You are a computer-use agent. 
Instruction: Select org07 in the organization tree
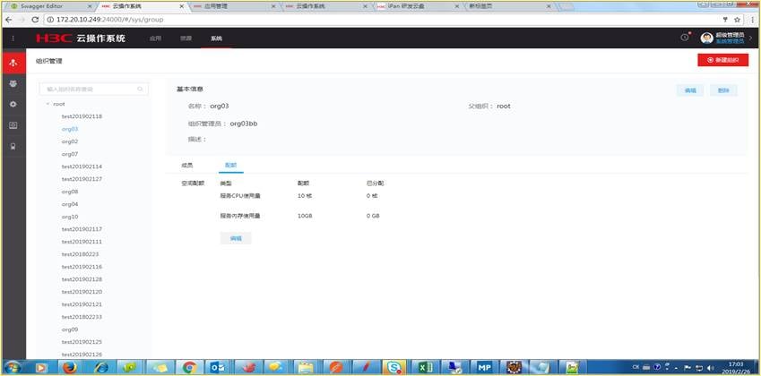tap(70, 154)
